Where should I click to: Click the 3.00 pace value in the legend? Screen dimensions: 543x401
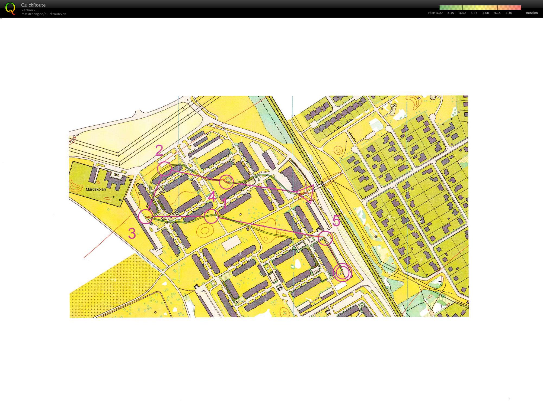click(440, 13)
